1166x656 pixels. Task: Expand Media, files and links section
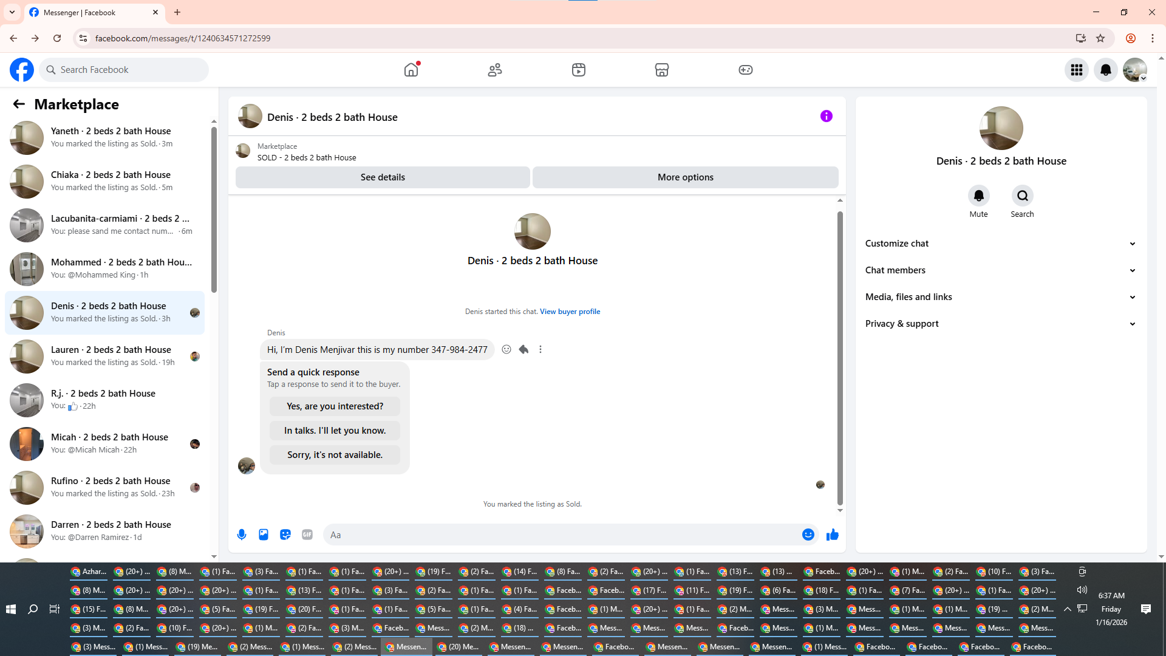point(1000,297)
